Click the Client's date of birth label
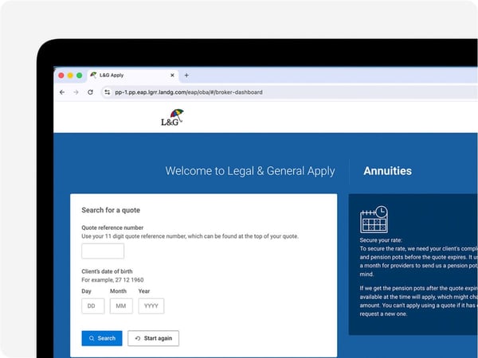The image size is (478, 358). pyautogui.click(x=107, y=271)
